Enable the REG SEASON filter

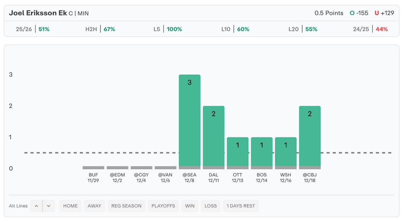coord(126,206)
